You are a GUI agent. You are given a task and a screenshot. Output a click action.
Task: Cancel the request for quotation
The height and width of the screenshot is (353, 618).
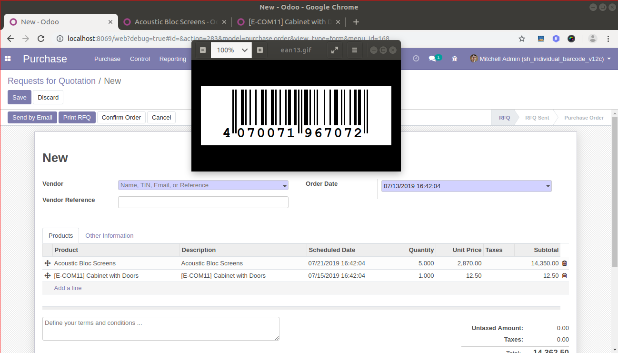pos(161,117)
